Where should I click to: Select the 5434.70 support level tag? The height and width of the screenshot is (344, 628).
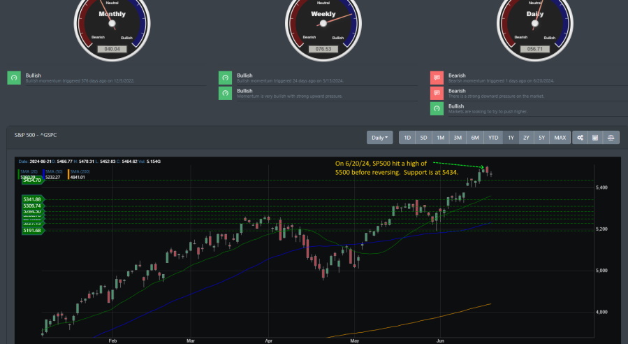(32, 180)
